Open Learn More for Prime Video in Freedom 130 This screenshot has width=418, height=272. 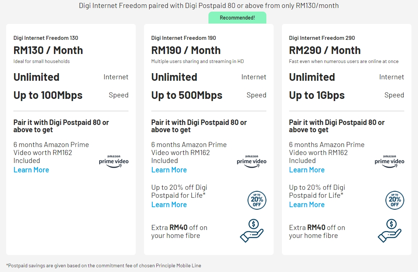[31, 170]
